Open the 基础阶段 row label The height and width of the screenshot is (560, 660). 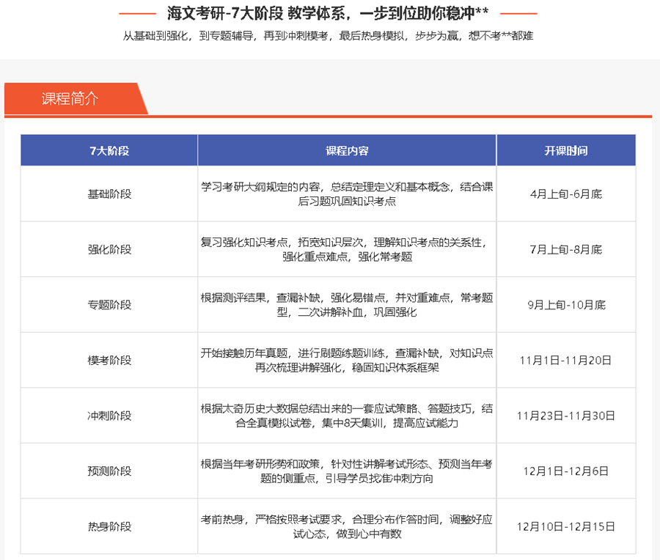point(108,193)
